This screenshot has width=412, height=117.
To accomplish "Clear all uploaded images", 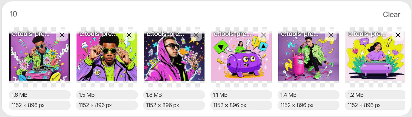I will (391, 15).
